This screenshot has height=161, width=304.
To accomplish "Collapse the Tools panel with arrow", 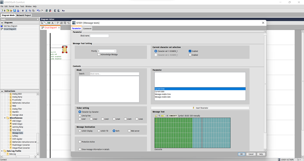I will (38, 19).
